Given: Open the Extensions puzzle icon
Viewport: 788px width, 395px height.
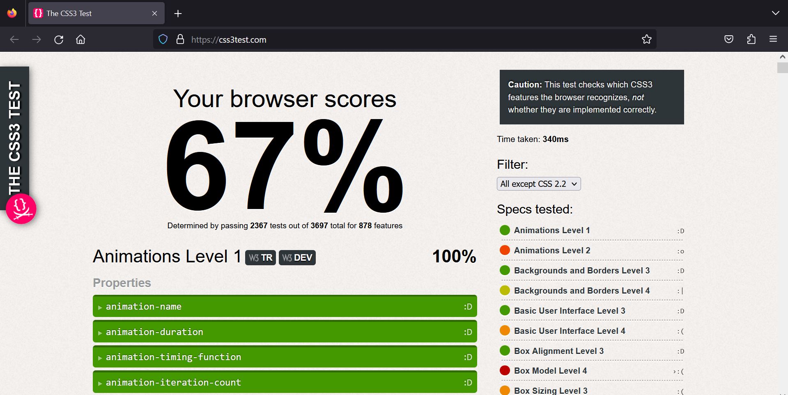Looking at the screenshot, I should click(x=751, y=39).
